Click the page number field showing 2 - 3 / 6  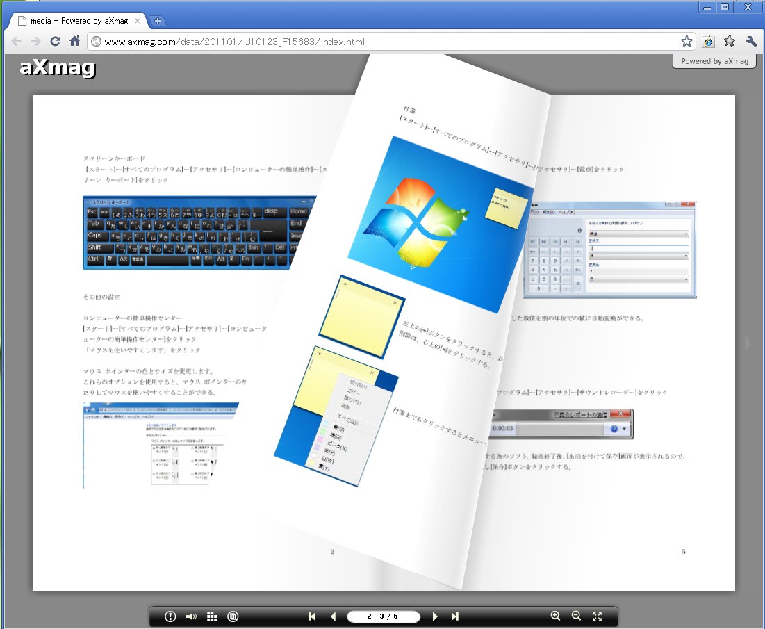(383, 616)
